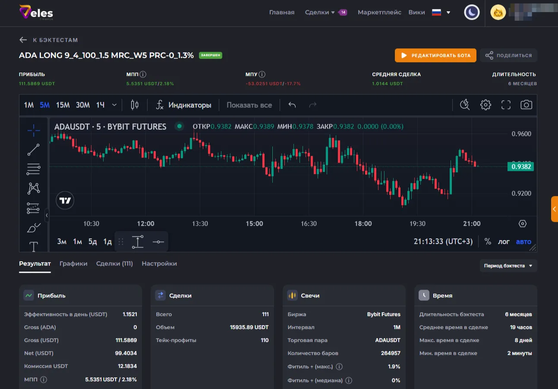
Task: Click the Редактировать бота button
Action: pyautogui.click(x=435, y=55)
